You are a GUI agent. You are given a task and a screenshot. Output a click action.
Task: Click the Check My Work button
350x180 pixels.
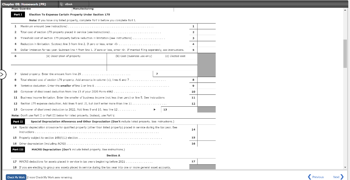click(16, 177)
